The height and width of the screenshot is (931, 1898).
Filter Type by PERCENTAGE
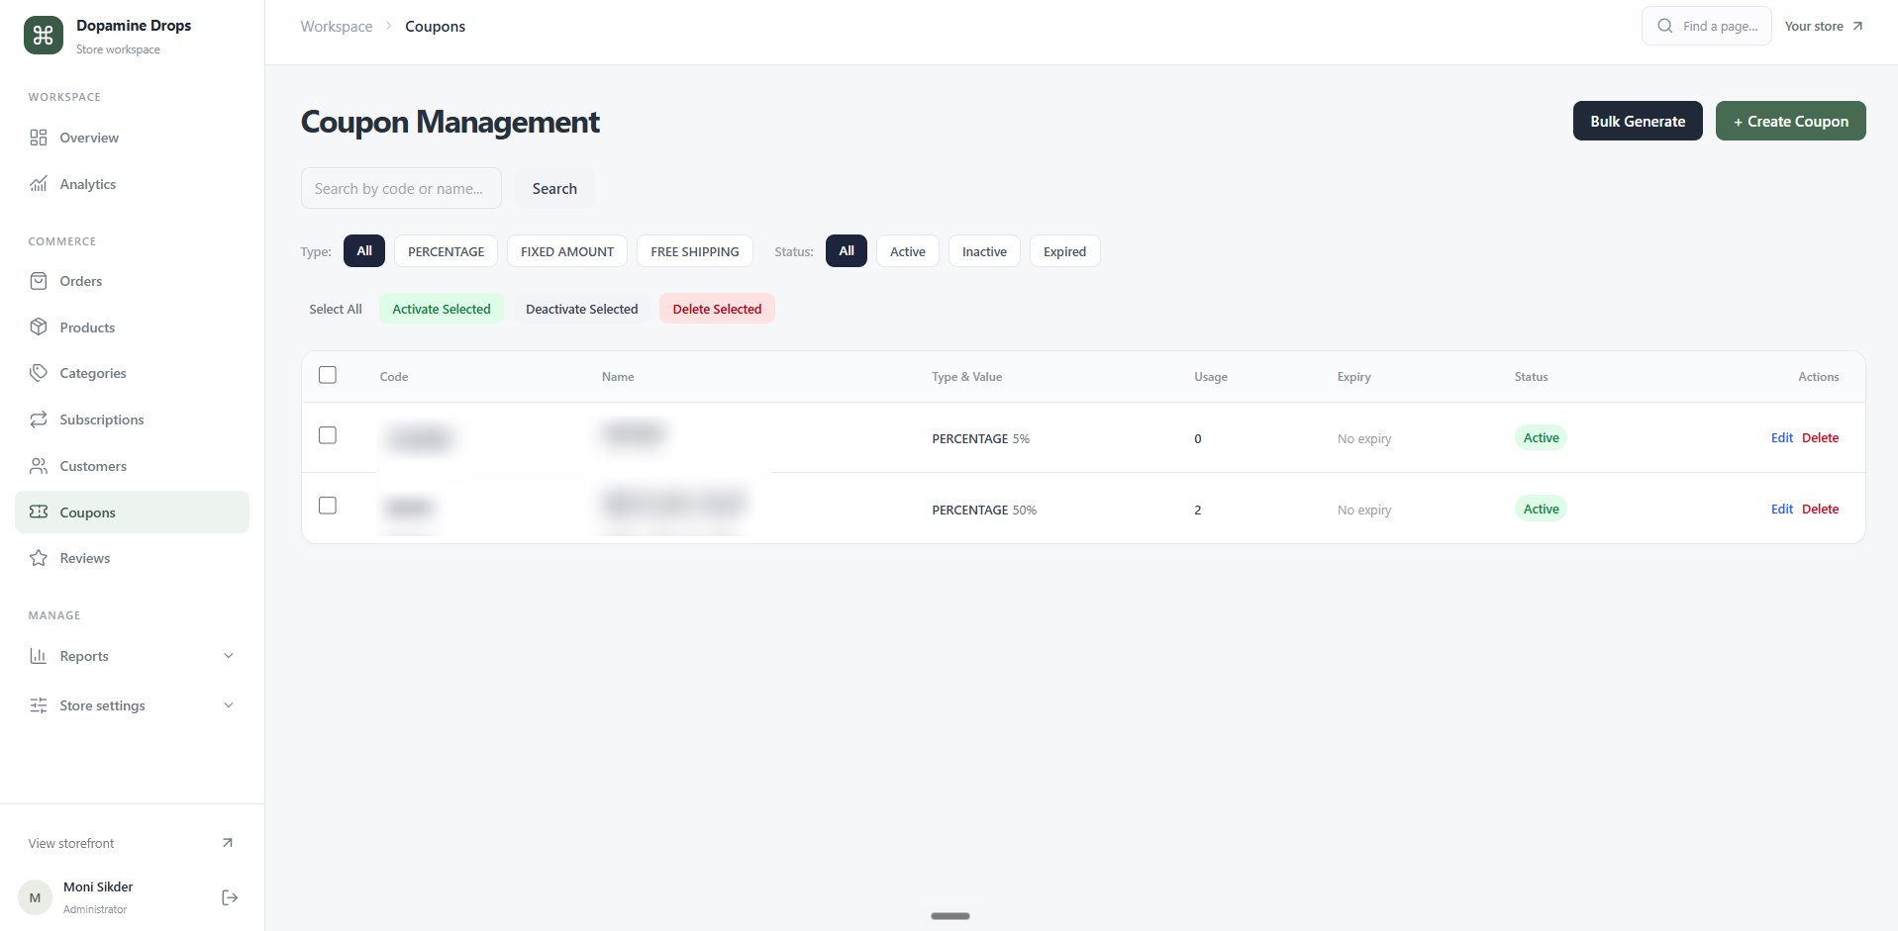pos(446,251)
